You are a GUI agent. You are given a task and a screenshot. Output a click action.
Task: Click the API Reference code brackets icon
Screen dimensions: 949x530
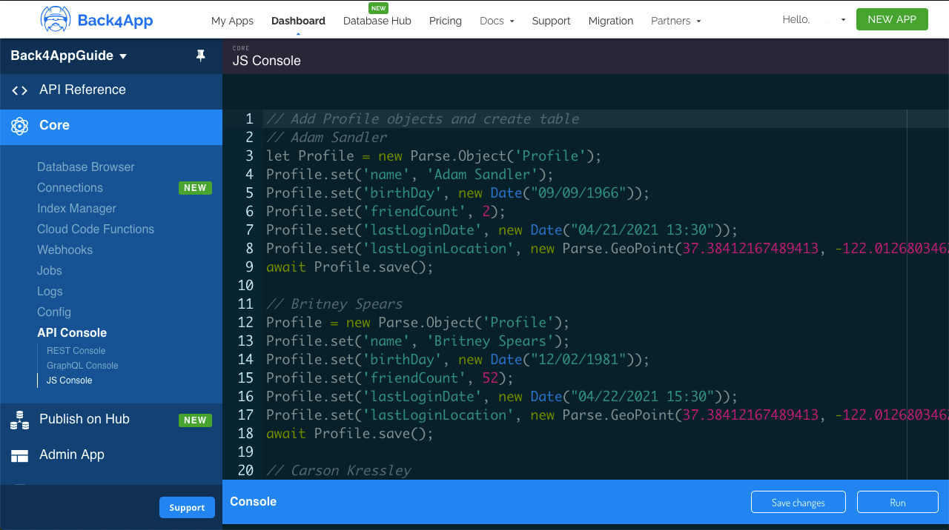coord(20,90)
